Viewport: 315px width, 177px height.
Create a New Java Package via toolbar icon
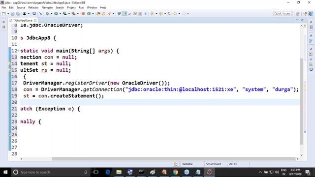point(83,14)
